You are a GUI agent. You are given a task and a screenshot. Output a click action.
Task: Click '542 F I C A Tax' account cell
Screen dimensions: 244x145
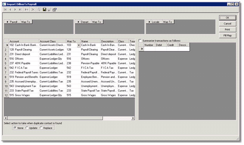coord(24,68)
